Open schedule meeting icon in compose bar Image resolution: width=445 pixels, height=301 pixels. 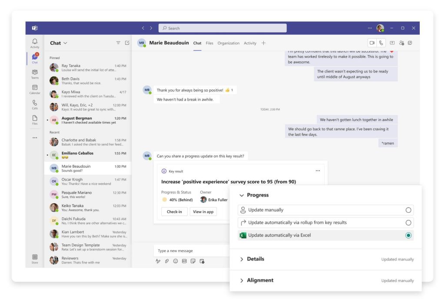(202, 261)
